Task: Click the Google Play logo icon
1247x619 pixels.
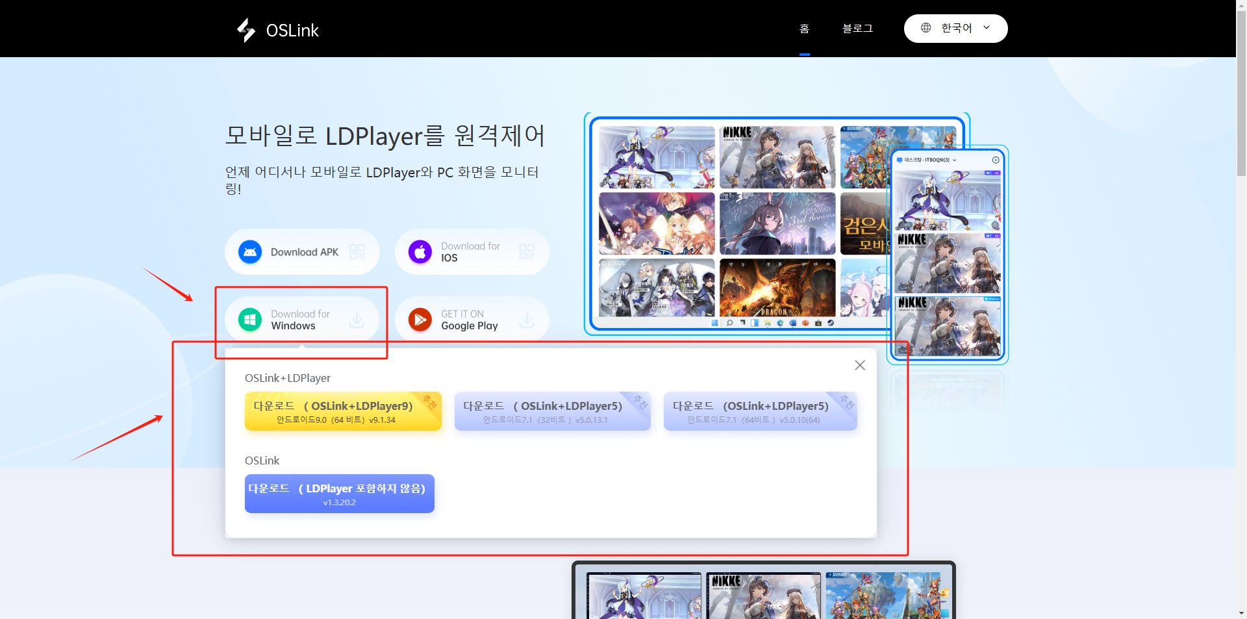Action: click(420, 320)
